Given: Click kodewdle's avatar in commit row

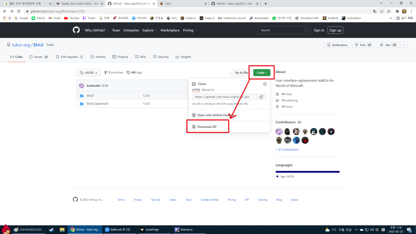Looking at the screenshot, I should [82, 85].
